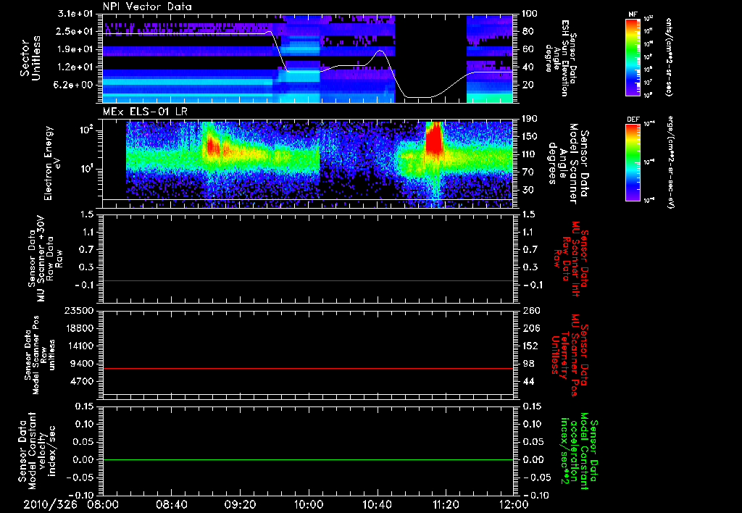Viewport: 742px width, 513px height.
Task: Click the '260' telemetry tick value
Action: tap(530, 311)
